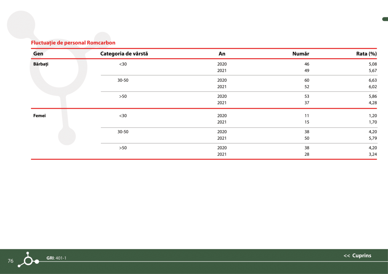Click the rate value 6,63
The width and height of the screenshot is (388, 274).
click(372, 80)
